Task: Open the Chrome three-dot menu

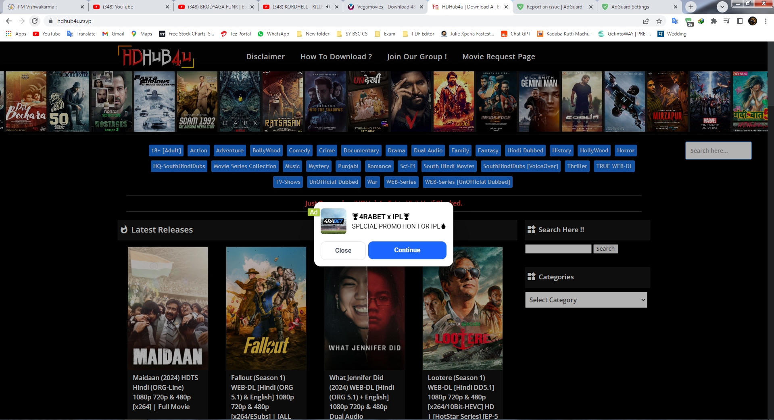Action: (766, 21)
